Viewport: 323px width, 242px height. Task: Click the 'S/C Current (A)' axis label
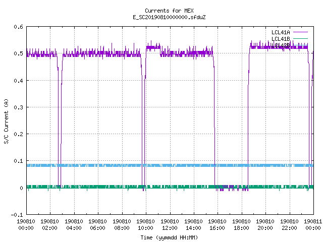pyautogui.click(x=6, y=121)
